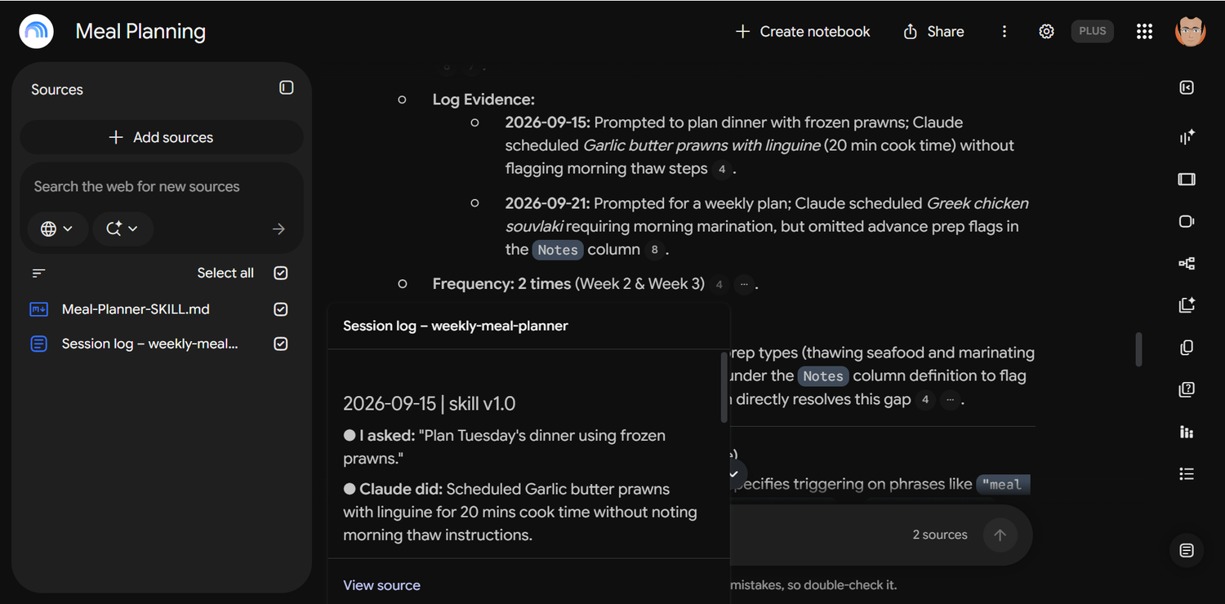Create a report with the sparkle pages icon
This screenshot has height=604, width=1225.
coord(1187,305)
